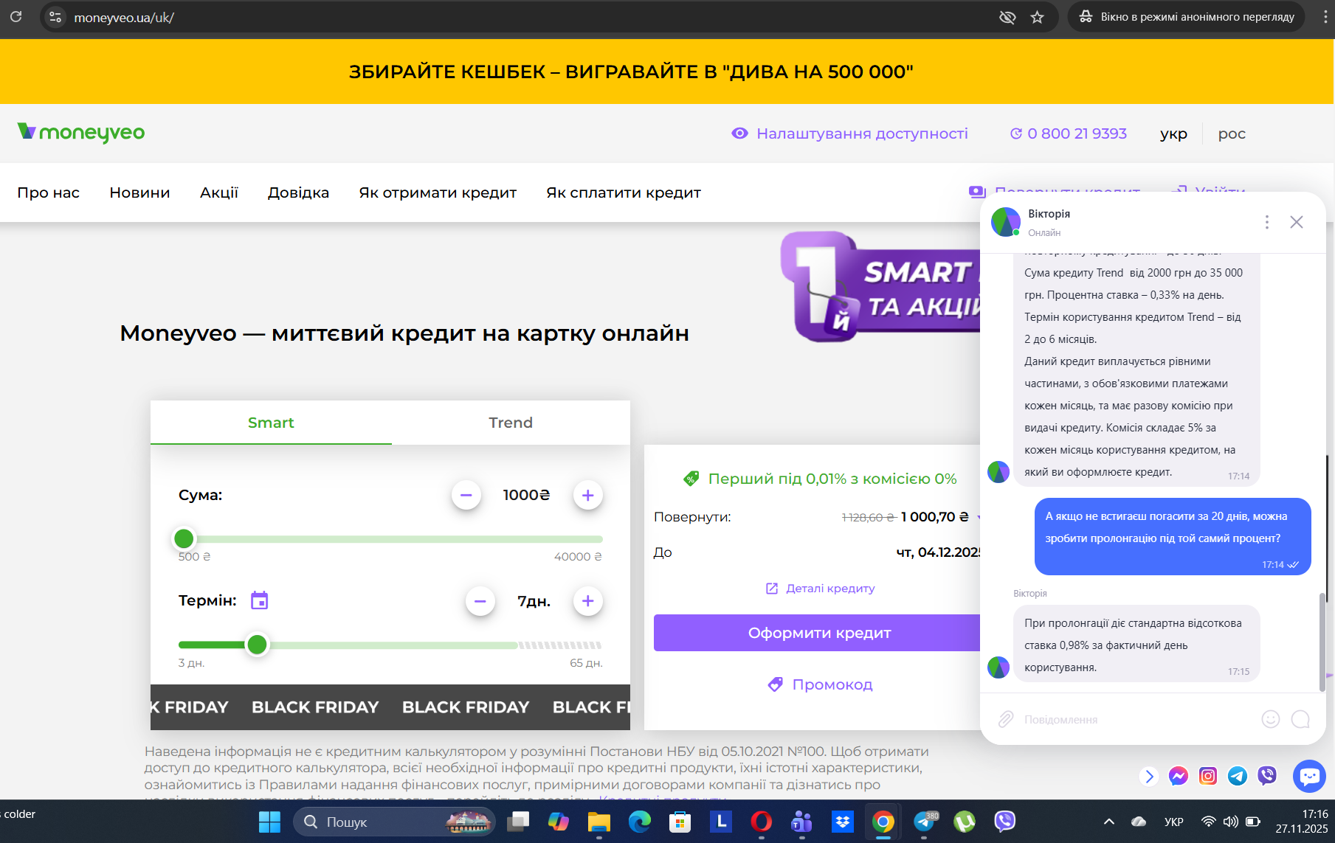Open Деталі кредиту link
The image size is (1335, 843).
tap(820, 589)
